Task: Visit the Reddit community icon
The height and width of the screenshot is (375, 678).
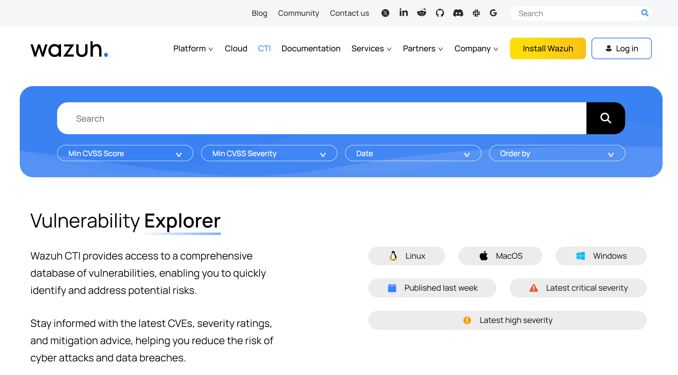Action: 422,13
